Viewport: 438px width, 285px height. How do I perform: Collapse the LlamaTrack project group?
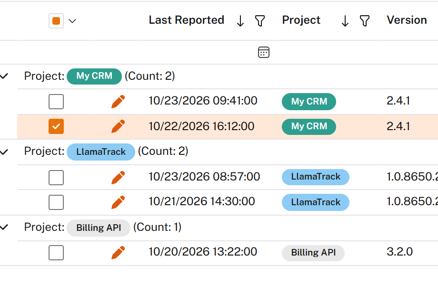click(x=4, y=152)
